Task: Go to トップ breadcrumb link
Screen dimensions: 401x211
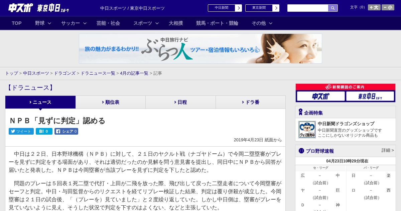Action: 11,73
